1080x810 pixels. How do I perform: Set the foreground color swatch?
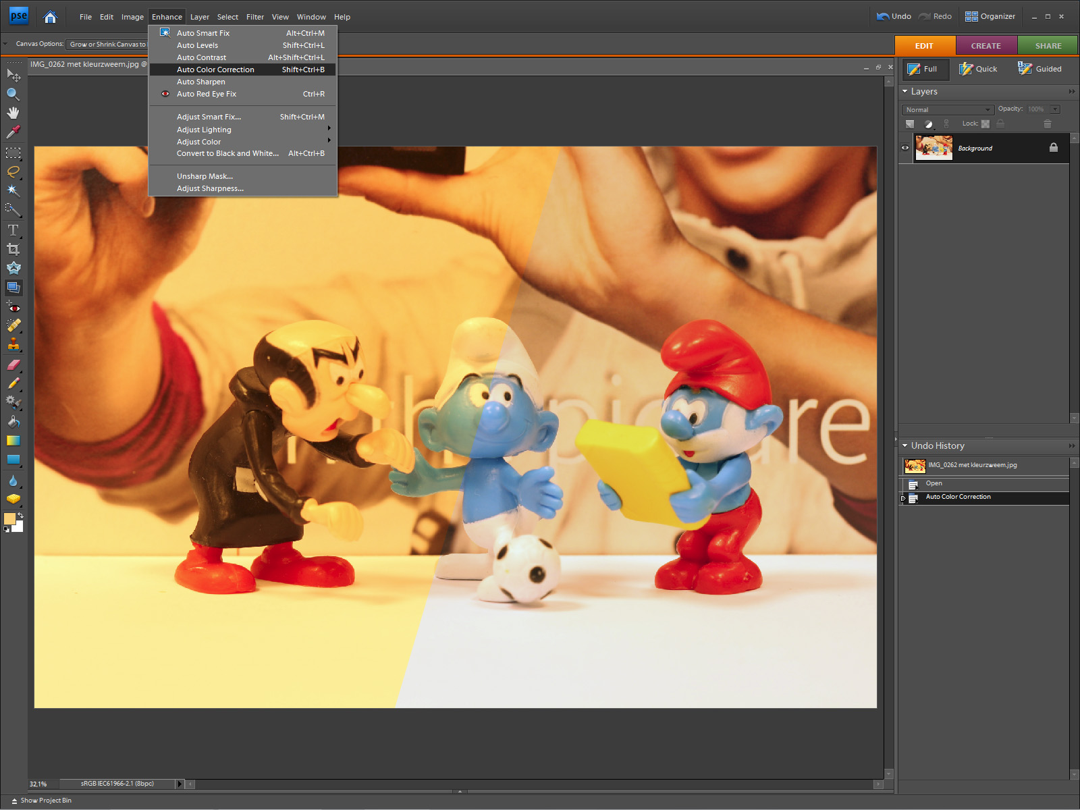click(x=9, y=518)
